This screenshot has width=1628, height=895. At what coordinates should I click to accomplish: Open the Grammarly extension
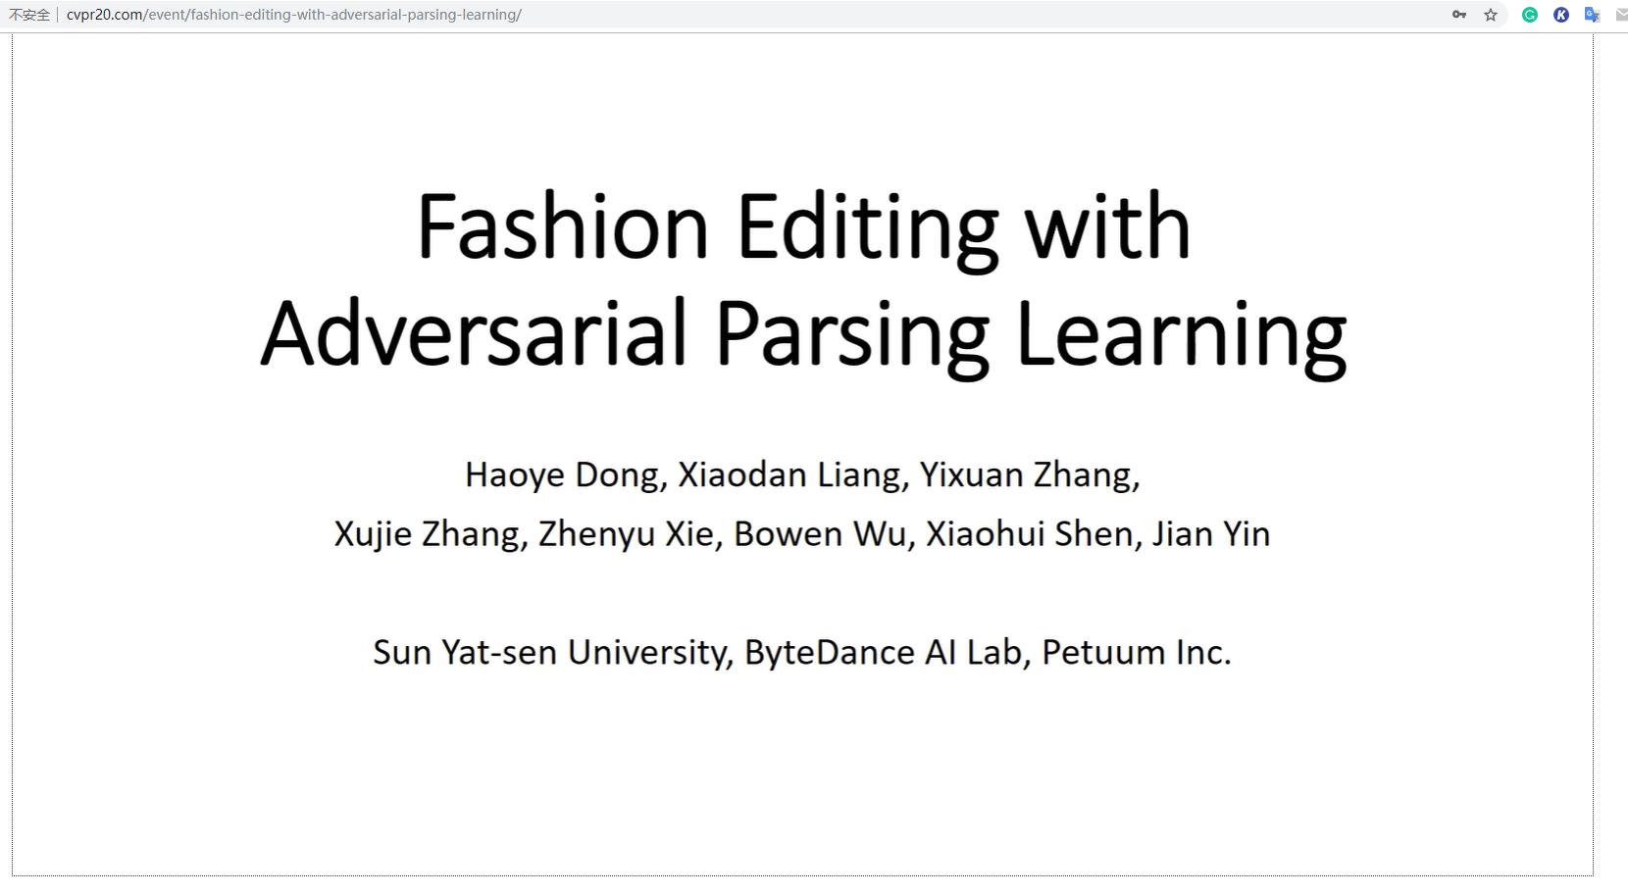[x=1530, y=15]
